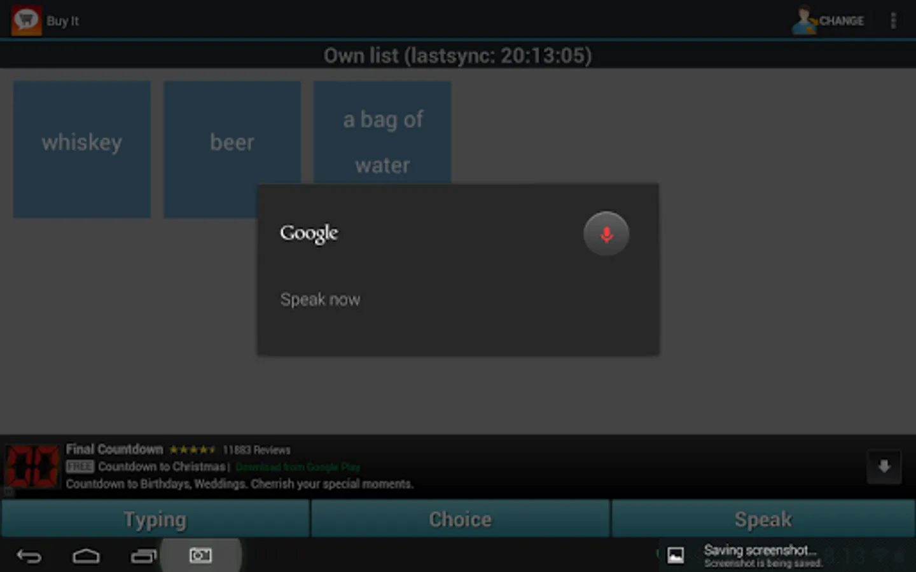Tap the Buy It app icon

[26, 20]
